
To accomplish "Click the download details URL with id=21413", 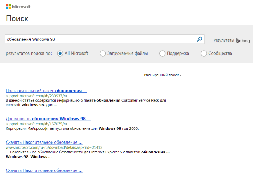I will pos(54,147).
